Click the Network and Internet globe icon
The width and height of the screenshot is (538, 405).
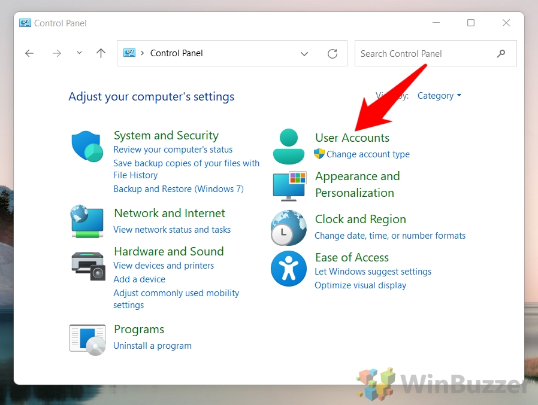pos(87,221)
